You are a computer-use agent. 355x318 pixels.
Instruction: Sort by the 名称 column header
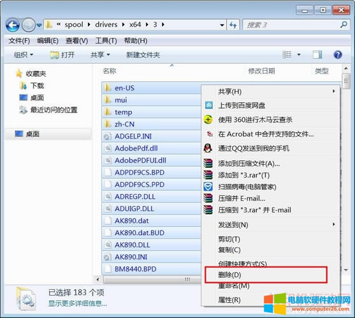coord(110,71)
